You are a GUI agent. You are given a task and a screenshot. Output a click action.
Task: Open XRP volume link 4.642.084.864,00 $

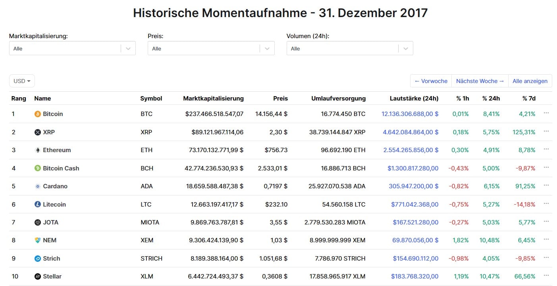pos(411,132)
